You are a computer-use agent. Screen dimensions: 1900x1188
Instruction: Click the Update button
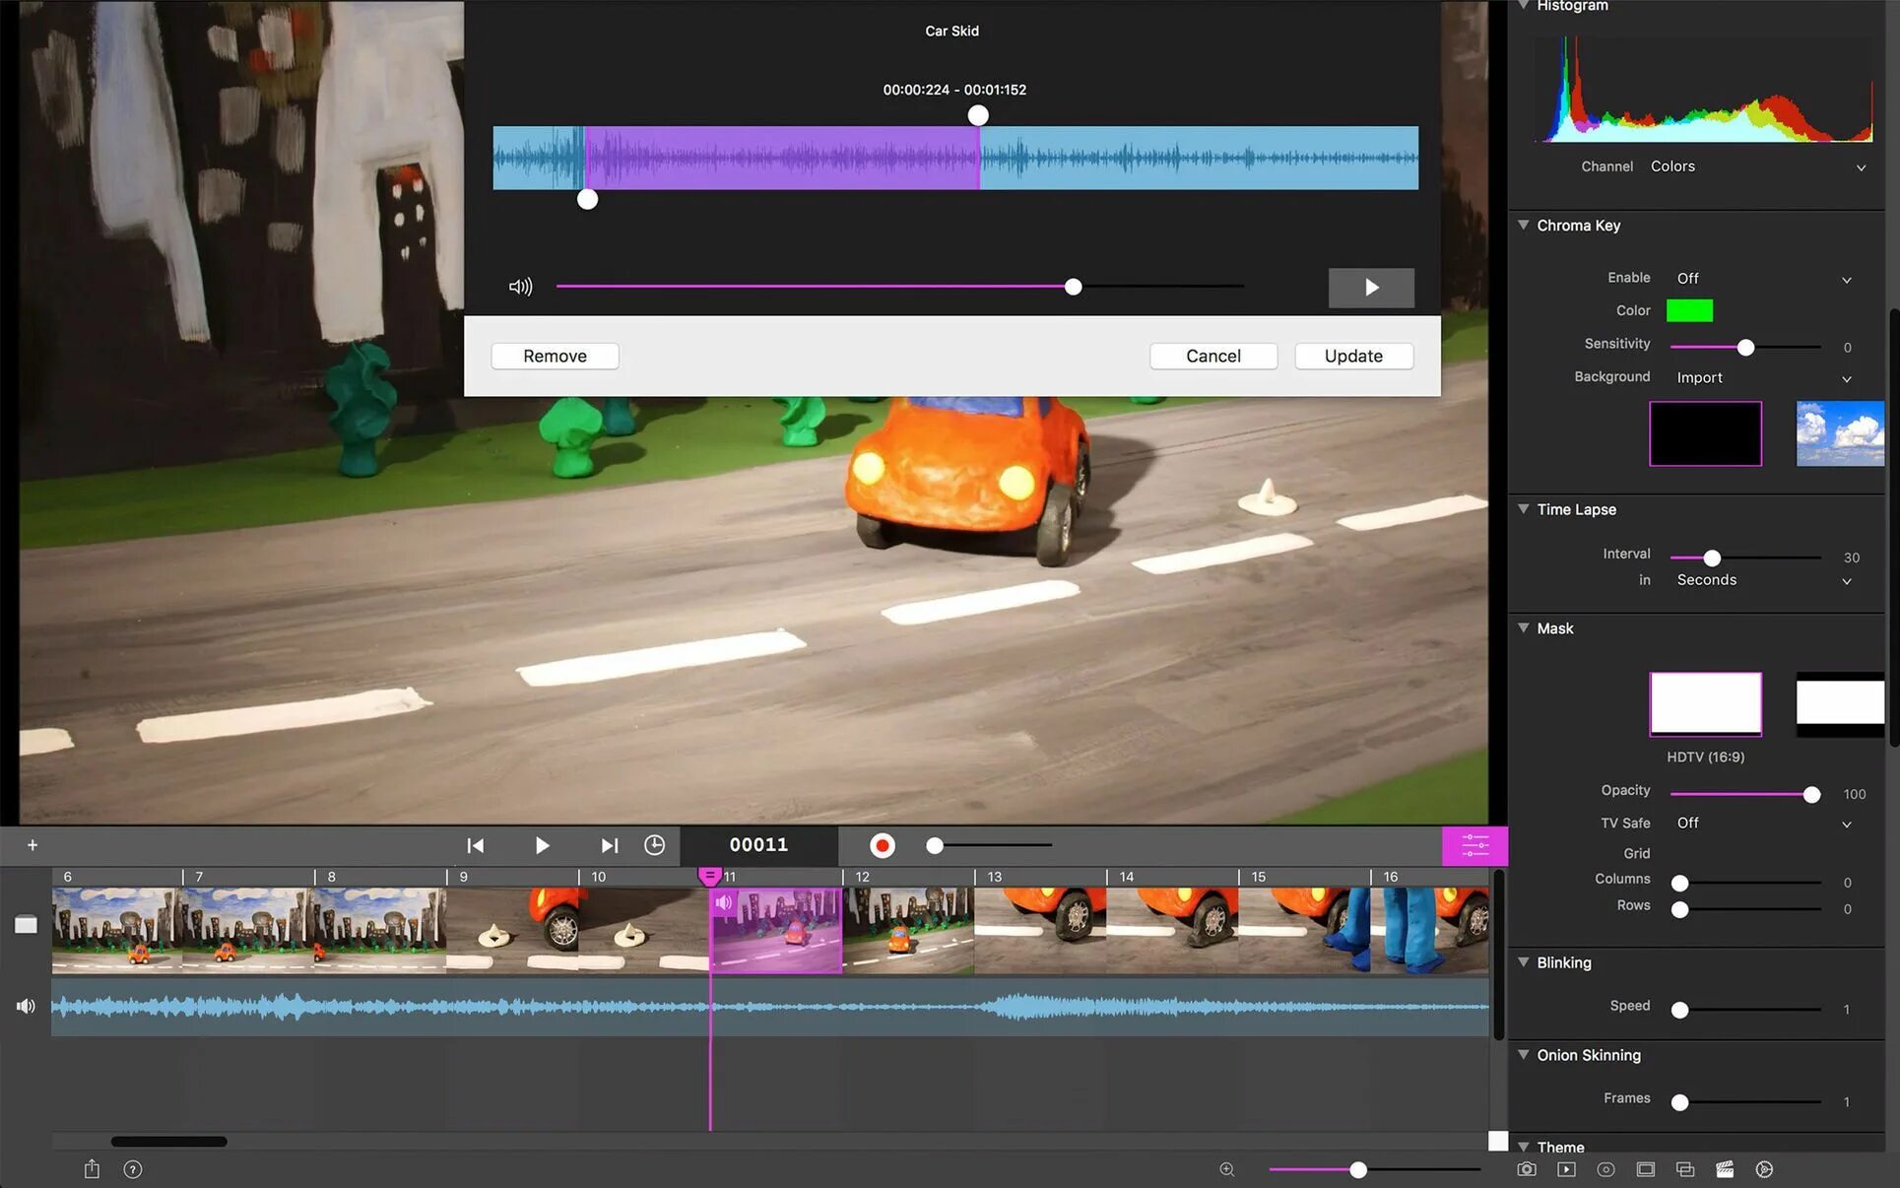1353,356
